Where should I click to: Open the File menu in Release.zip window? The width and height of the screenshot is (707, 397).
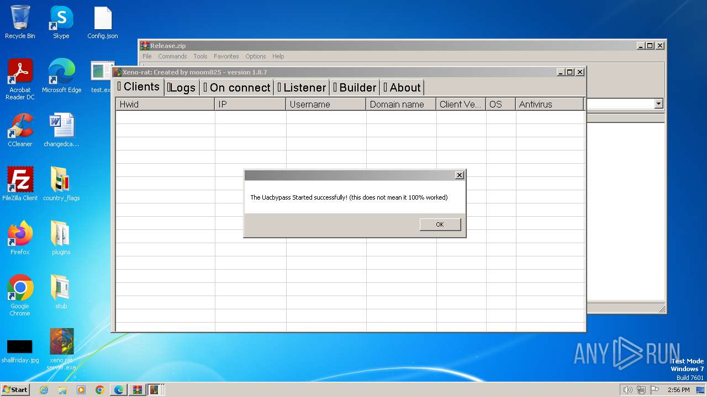147,56
